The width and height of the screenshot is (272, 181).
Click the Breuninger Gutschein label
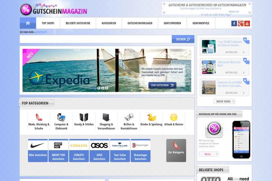click(x=141, y=157)
